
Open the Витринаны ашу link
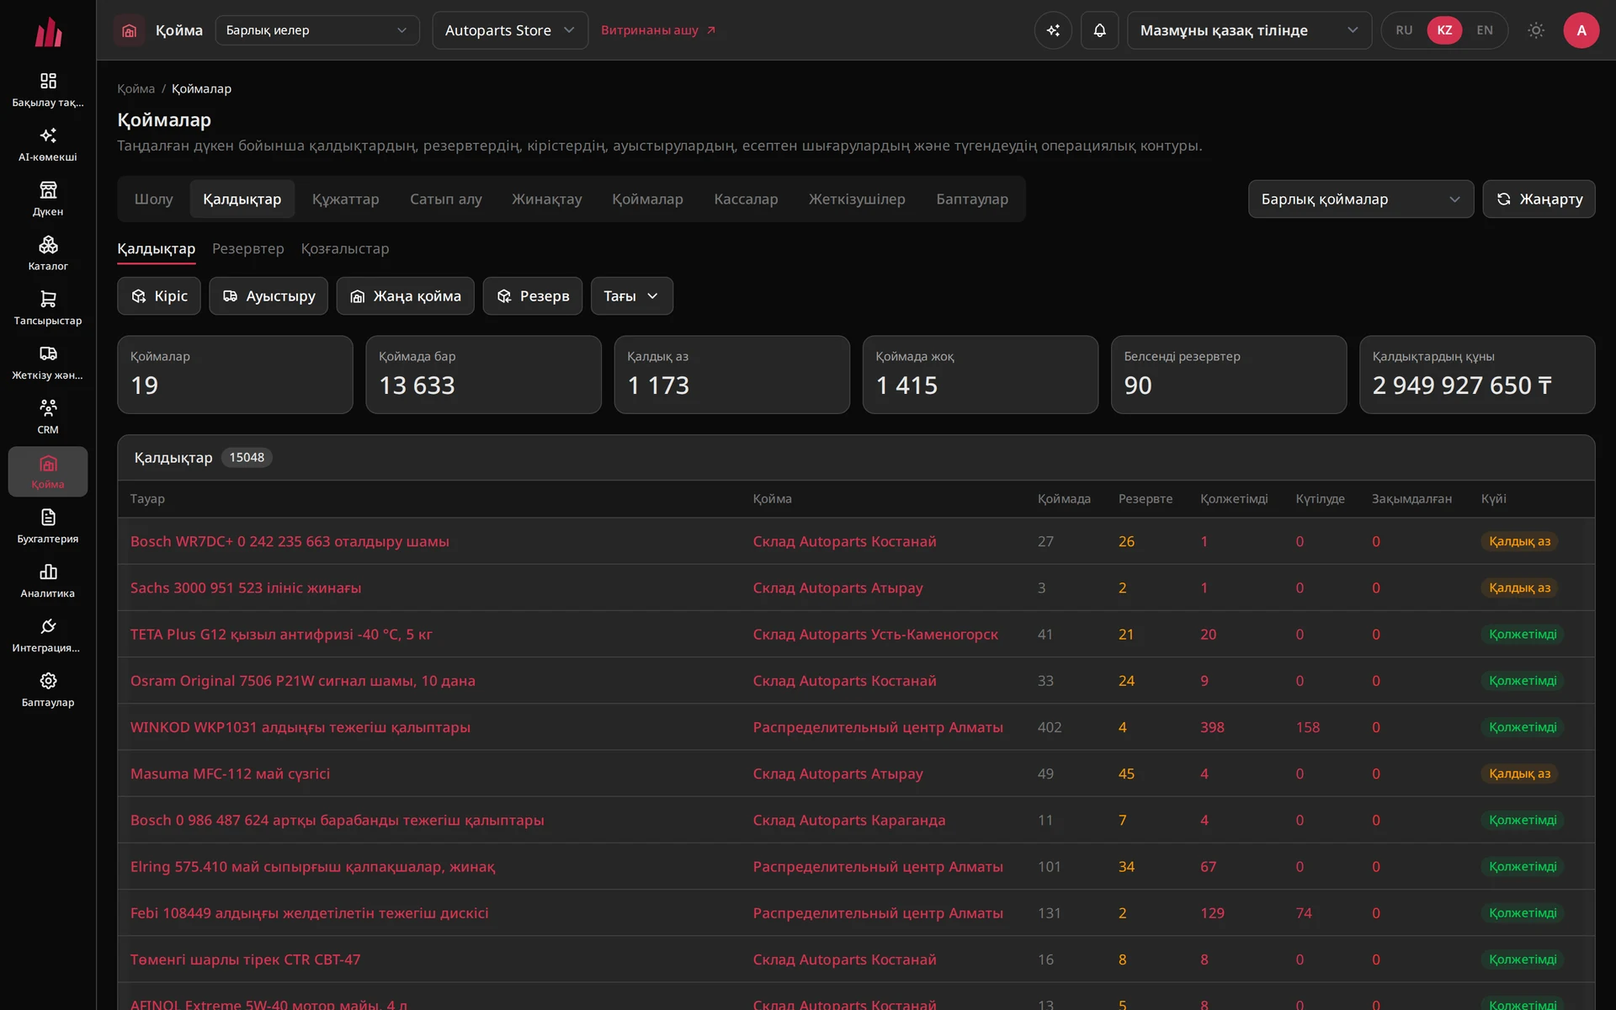tap(658, 30)
